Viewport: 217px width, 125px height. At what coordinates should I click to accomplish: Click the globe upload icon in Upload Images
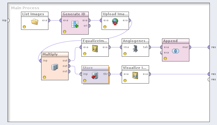115,21
